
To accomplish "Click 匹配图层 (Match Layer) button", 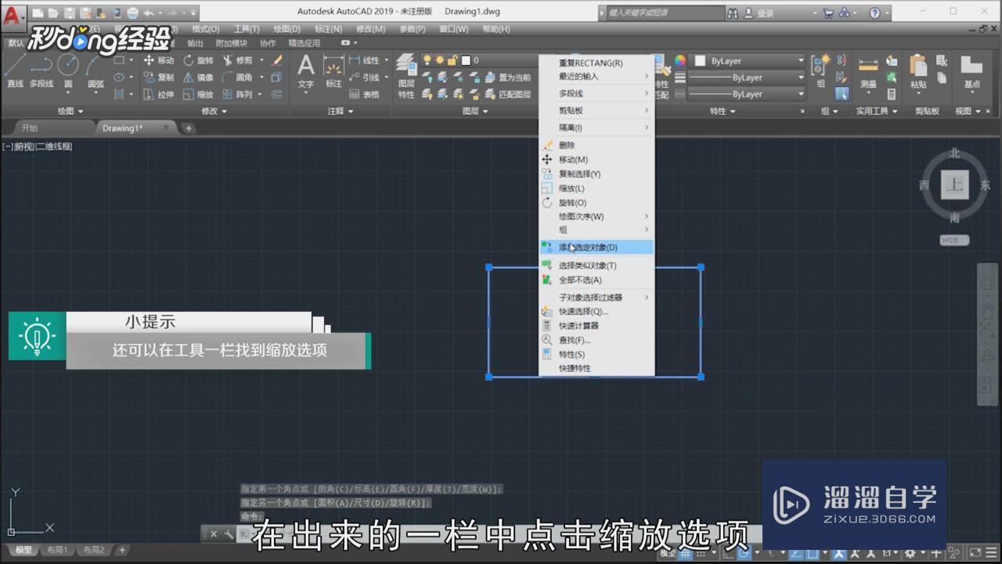I will (x=508, y=94).
